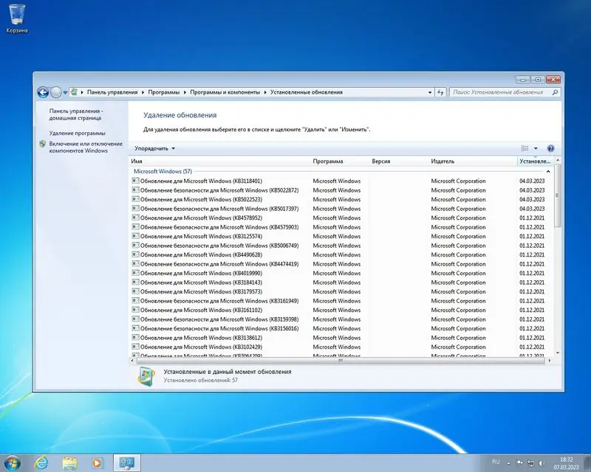Open Windows Media Player from taskbar
This screenshot has height=472, width=591.
(98, 463)
